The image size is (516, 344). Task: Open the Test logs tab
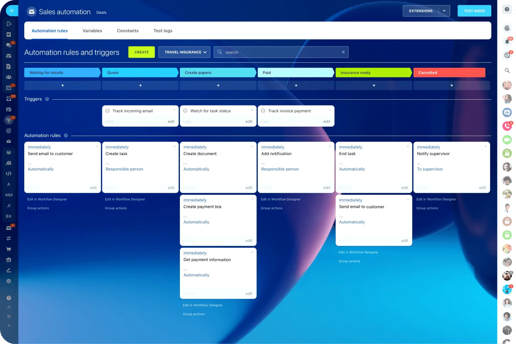(163, 30)
